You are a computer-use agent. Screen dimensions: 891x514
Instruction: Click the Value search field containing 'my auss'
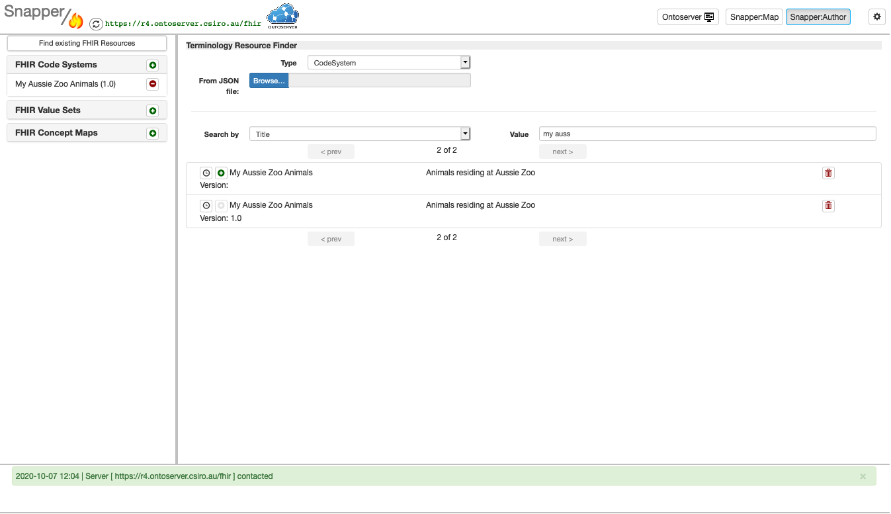708,134
